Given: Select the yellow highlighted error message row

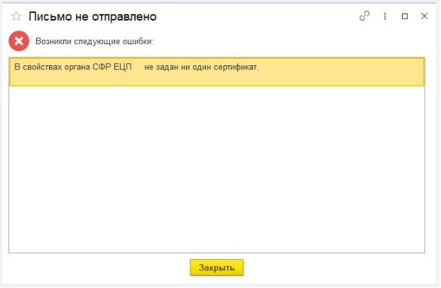Looking at the screenshot, I should click(217, 72).
